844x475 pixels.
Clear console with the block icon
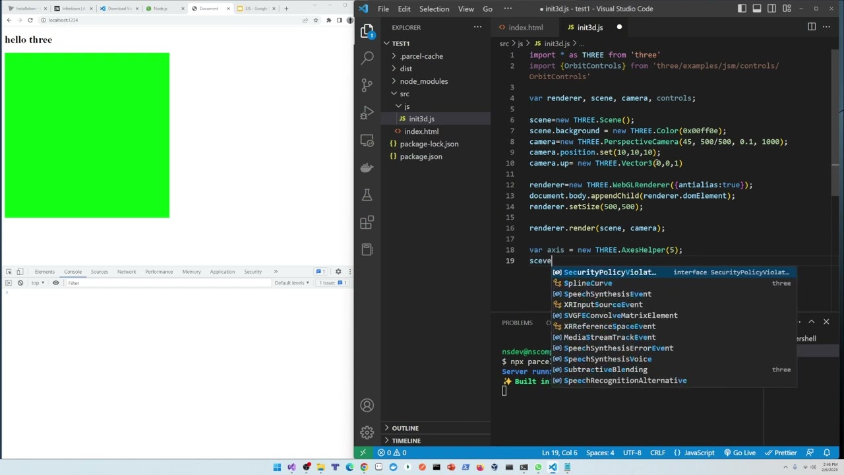click(20, 283)
